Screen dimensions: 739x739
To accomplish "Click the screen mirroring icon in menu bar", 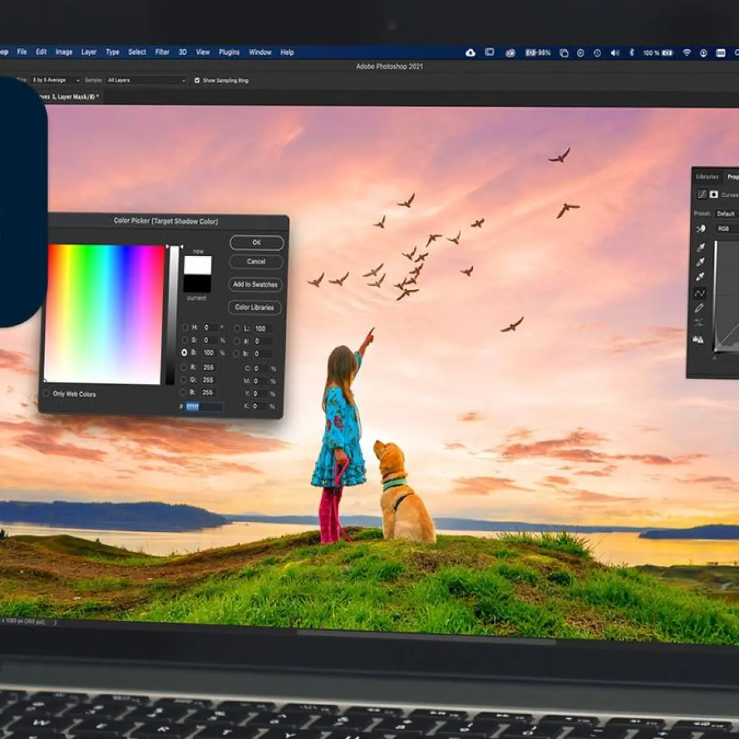I will (x=490, y=52).
